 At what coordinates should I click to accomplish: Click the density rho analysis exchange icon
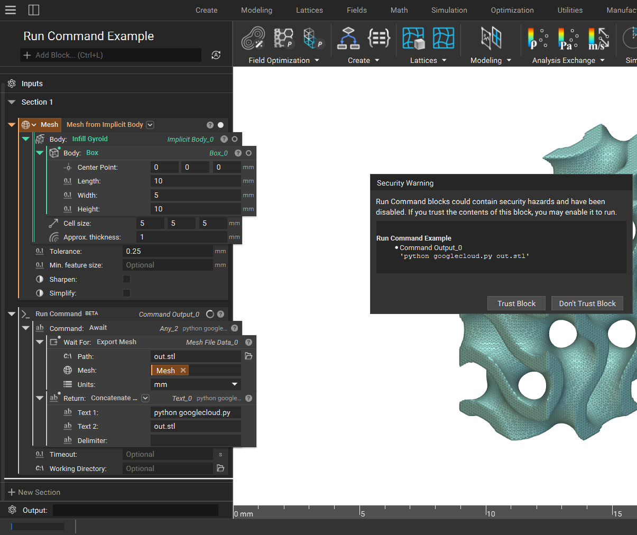tap(538, 39)
